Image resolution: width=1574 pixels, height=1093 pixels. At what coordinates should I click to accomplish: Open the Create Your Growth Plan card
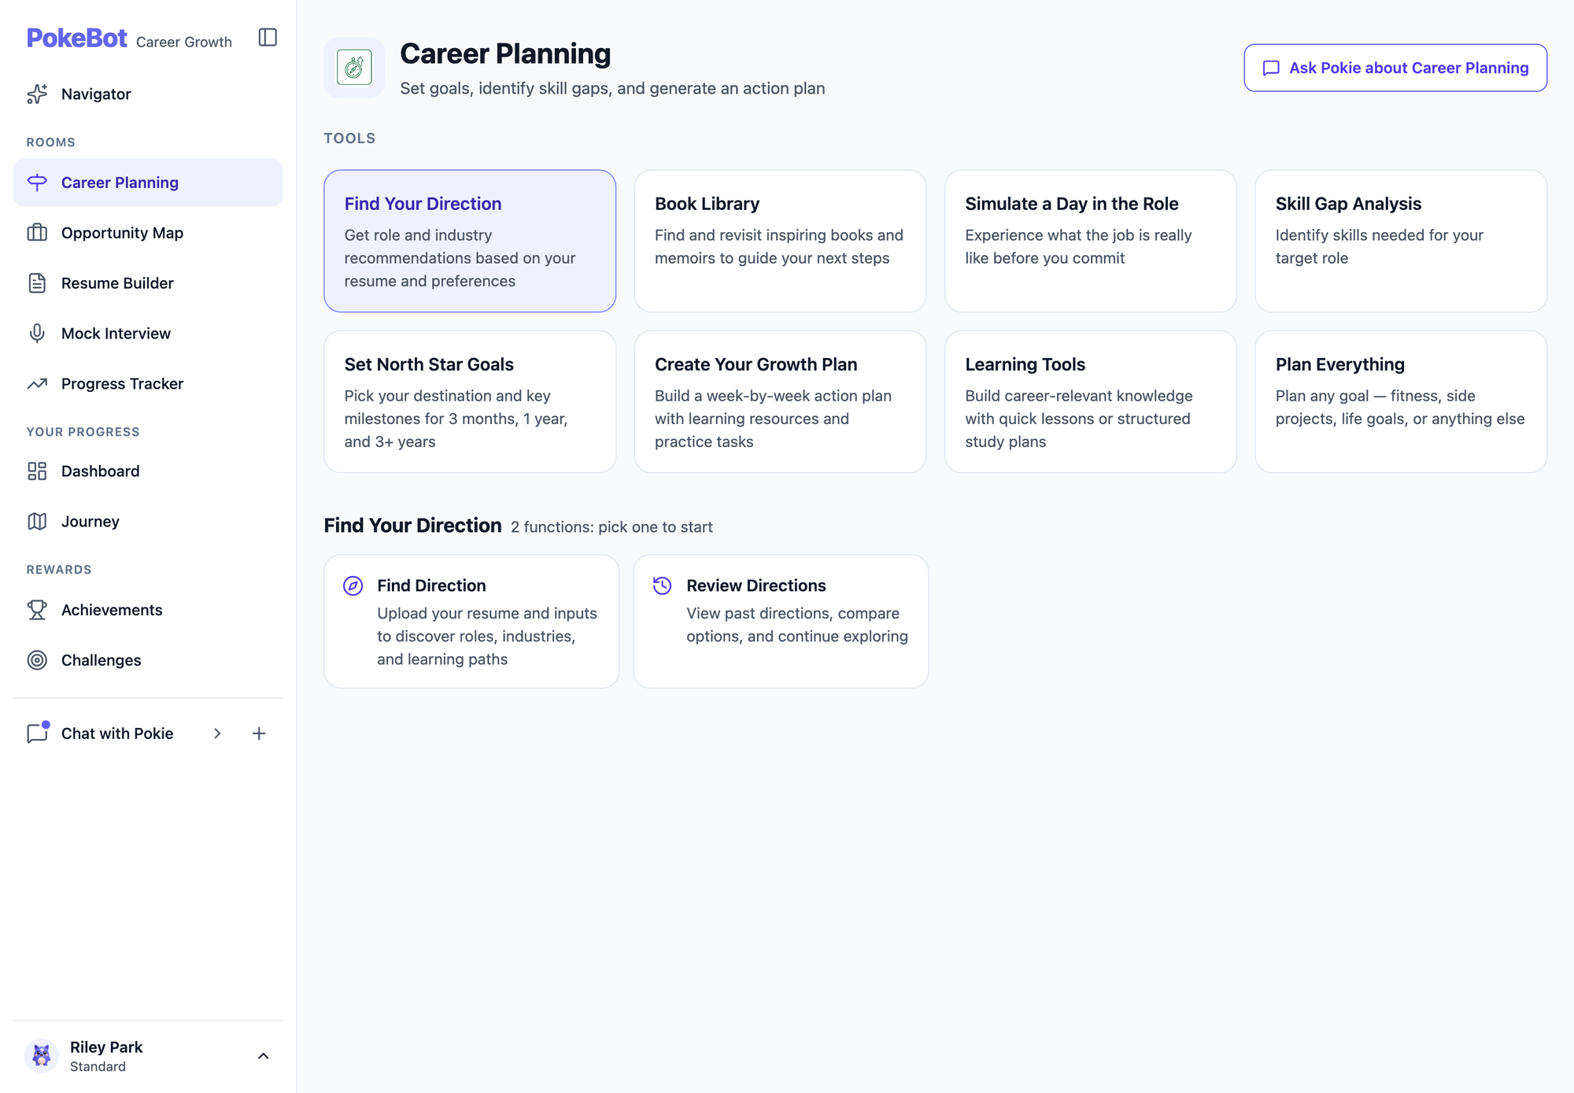pyautogui.click(x=780, y=401)
